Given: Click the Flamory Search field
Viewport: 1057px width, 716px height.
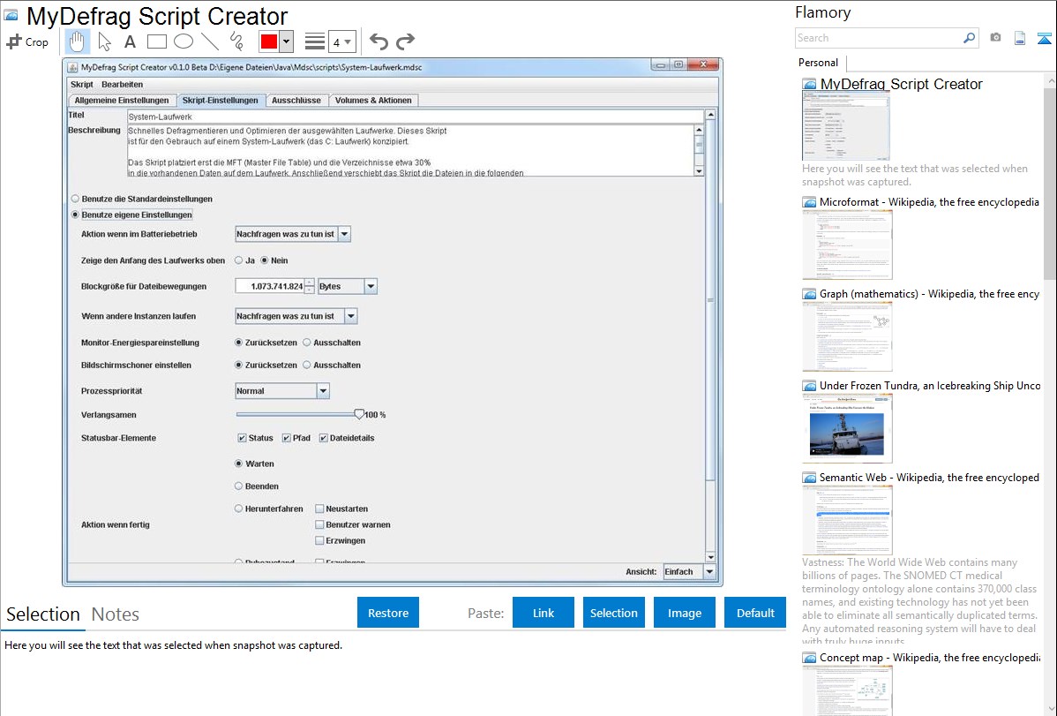Looking at the screenshot, I should click(879, 38).
